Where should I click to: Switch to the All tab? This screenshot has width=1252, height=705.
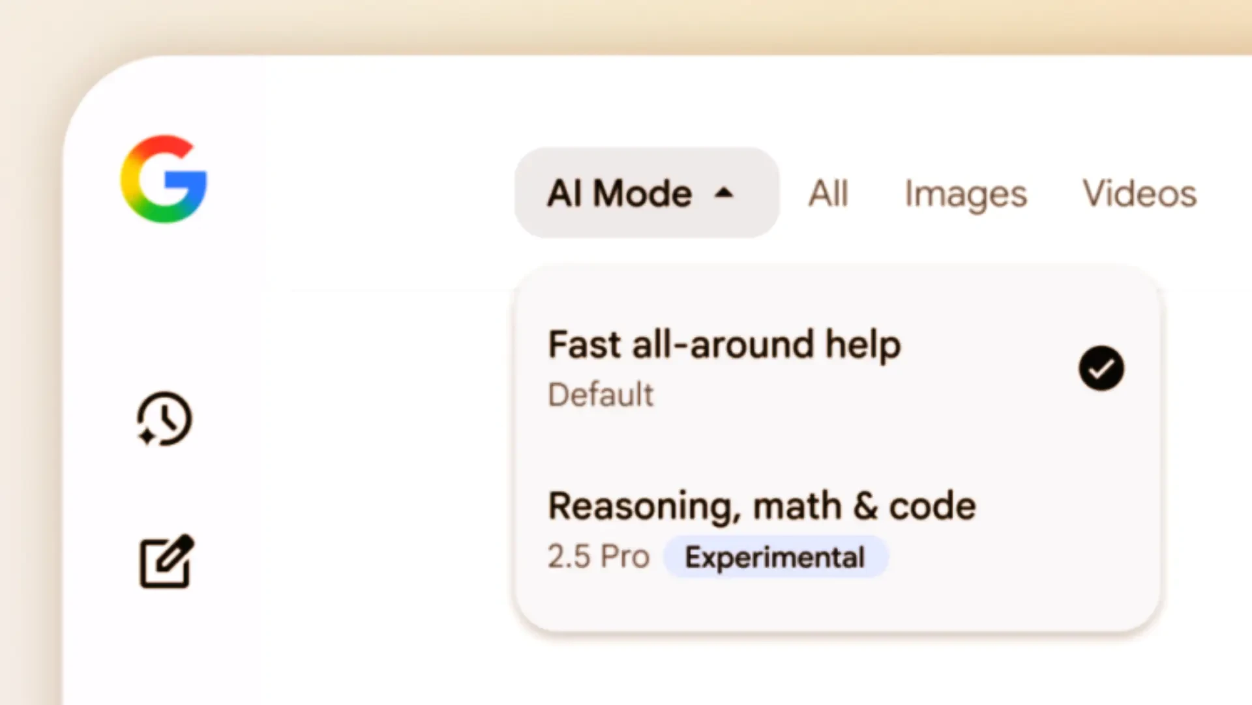[828, 194]
